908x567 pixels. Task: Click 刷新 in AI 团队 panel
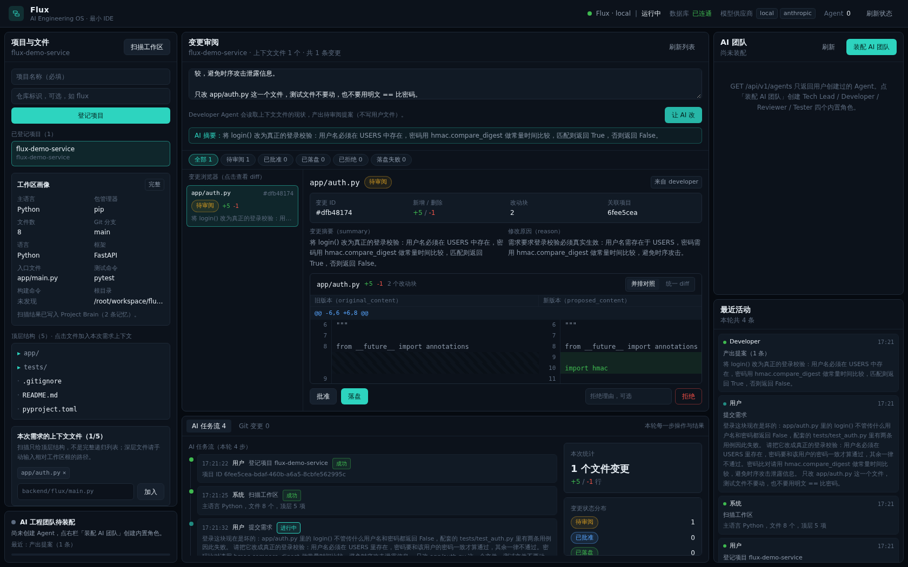coord(829,47)
